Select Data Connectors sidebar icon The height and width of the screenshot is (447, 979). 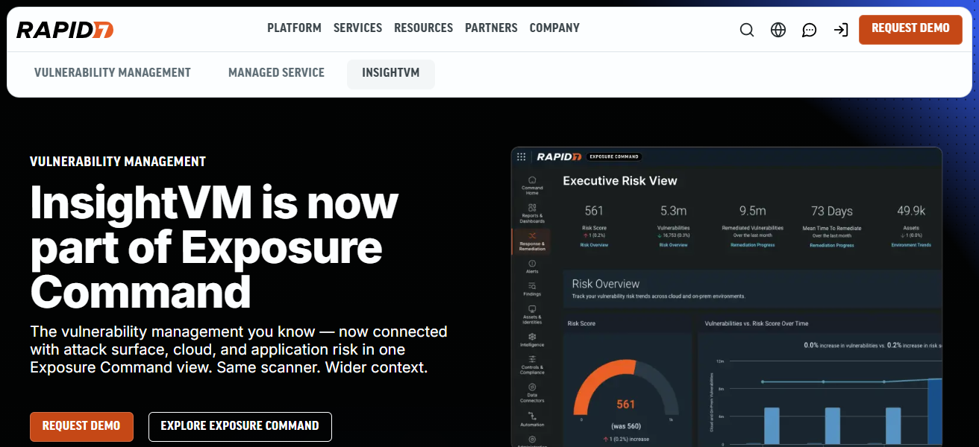532,393
